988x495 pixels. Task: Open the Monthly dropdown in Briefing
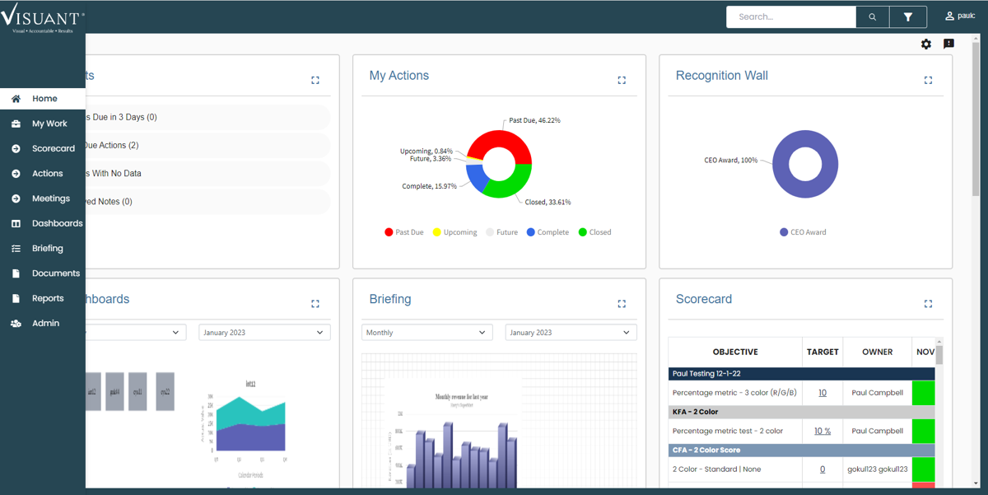pyautogui.click(x=427, y=333)
